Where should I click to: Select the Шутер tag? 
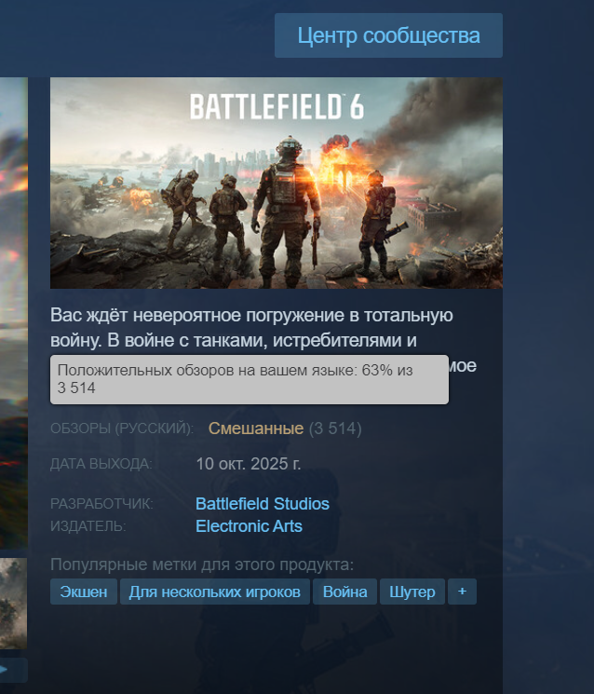[x=412, y=592]
